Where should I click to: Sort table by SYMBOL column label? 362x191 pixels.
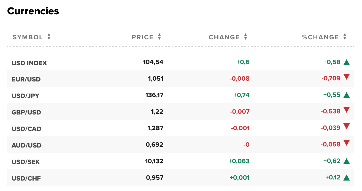[28, 37]
